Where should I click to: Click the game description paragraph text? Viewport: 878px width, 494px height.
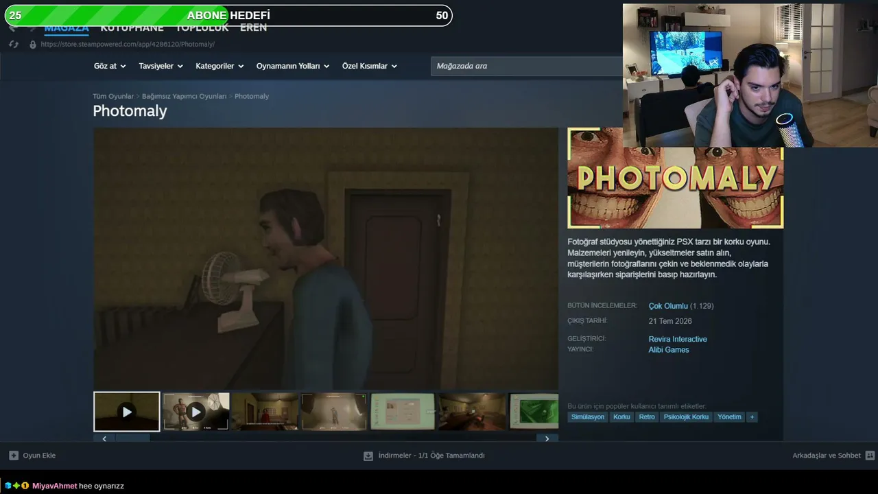669,258
